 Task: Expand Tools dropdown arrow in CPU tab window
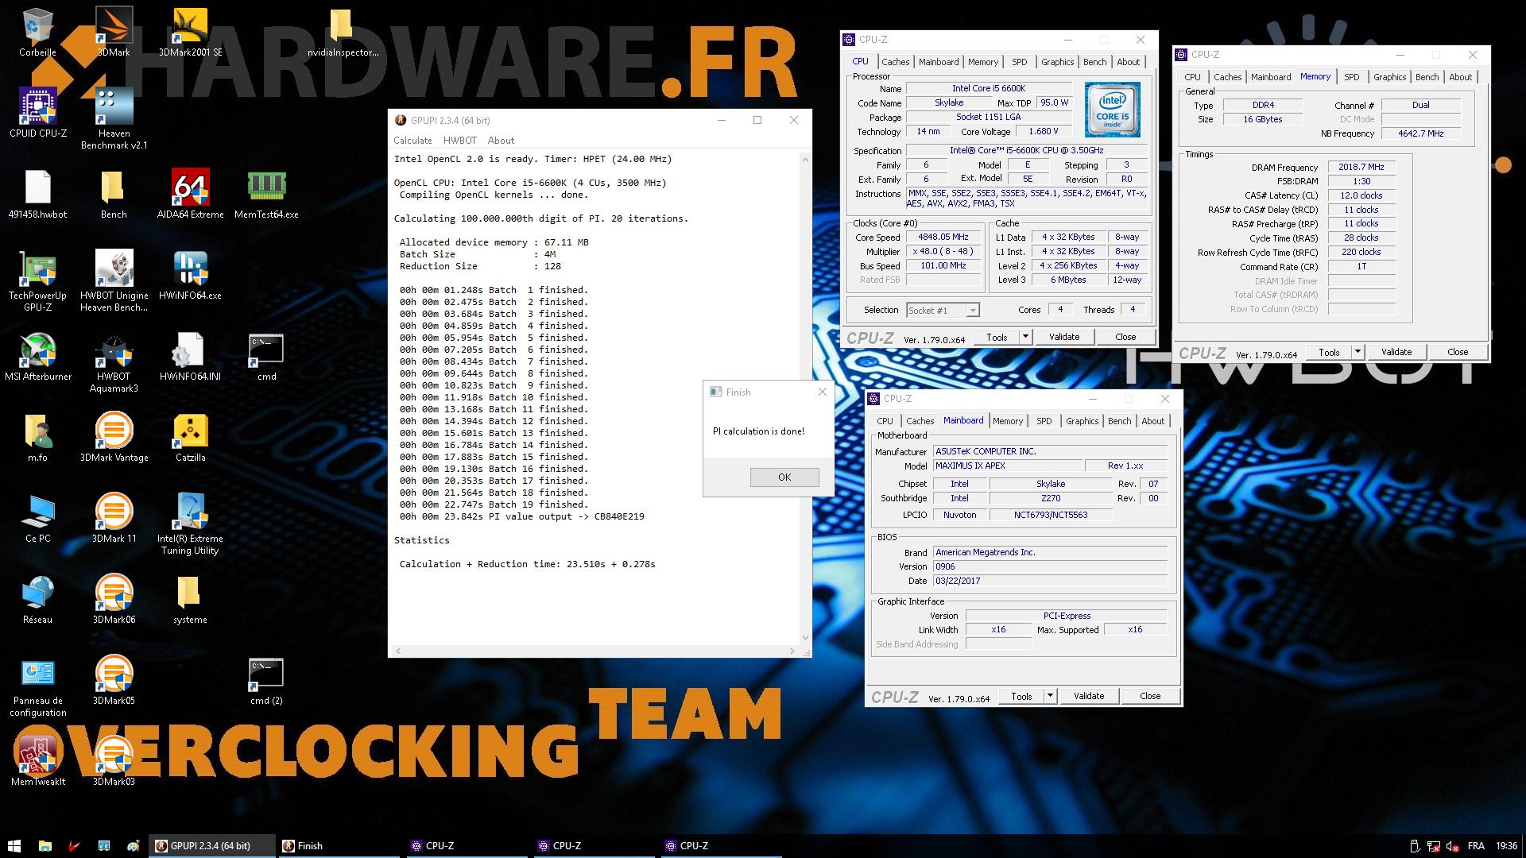1024,337
